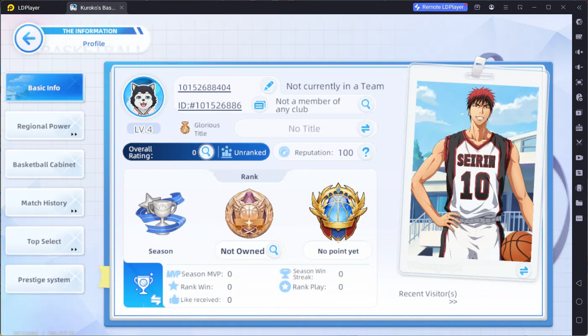Go back using the blue arrow button
Screen dimensions: 588x336
[29, 39]
